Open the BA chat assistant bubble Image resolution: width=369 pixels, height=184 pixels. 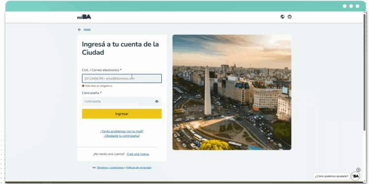(x=355, y=176)
